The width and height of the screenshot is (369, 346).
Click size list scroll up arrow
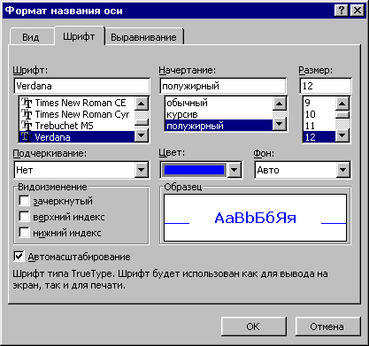(342, 104)
